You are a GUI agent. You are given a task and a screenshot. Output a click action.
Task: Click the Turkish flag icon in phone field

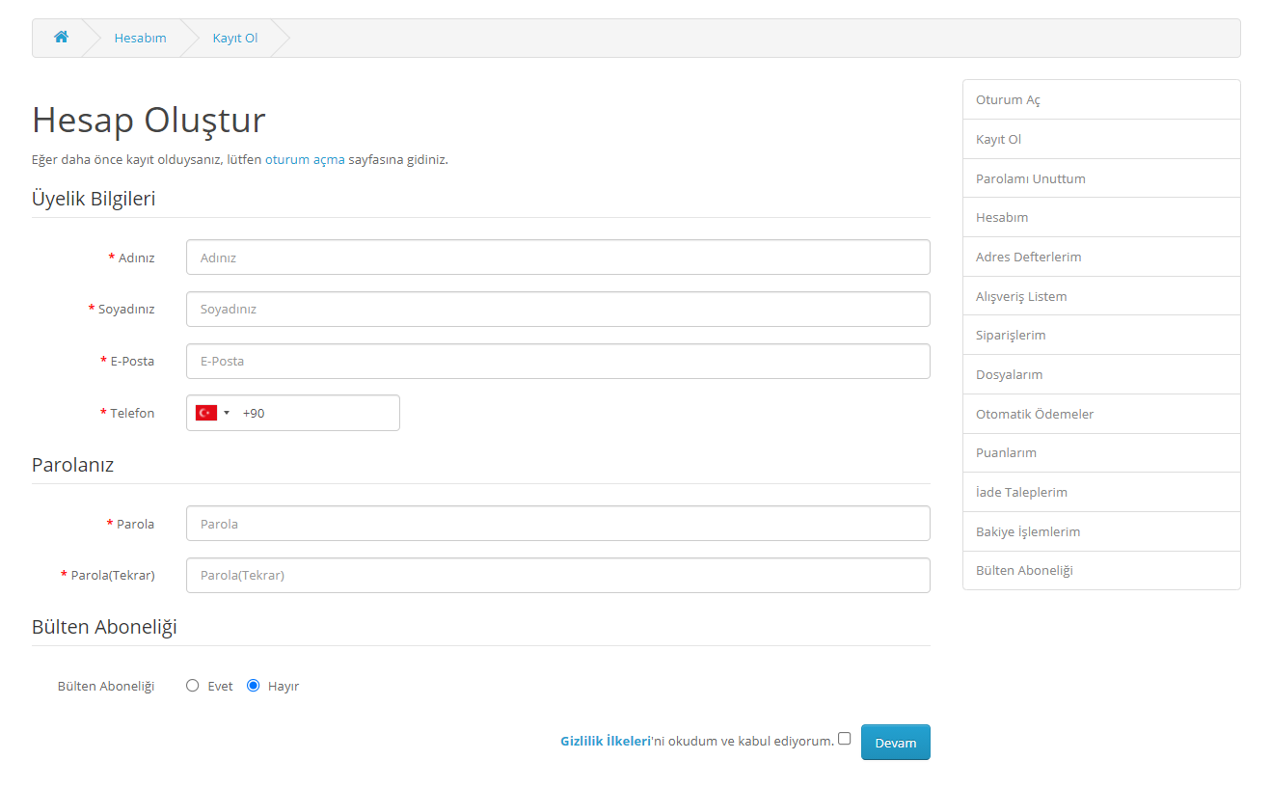point(206,413)
